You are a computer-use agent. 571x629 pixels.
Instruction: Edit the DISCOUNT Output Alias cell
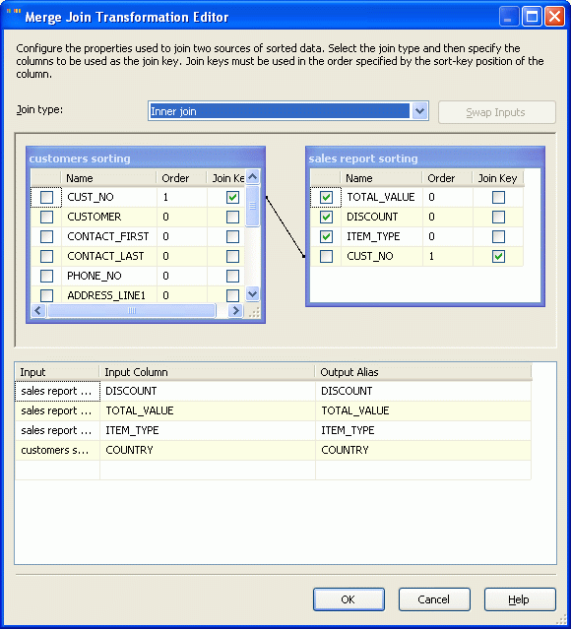click(x=423, y=391)
